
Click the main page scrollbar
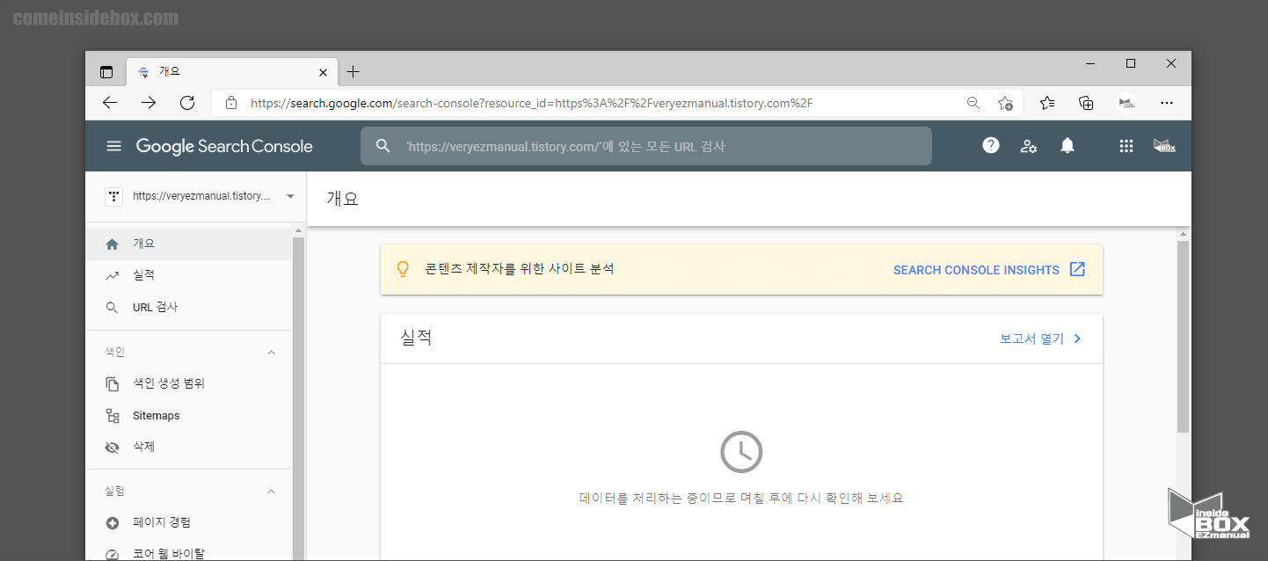(x=1183, y=336)
